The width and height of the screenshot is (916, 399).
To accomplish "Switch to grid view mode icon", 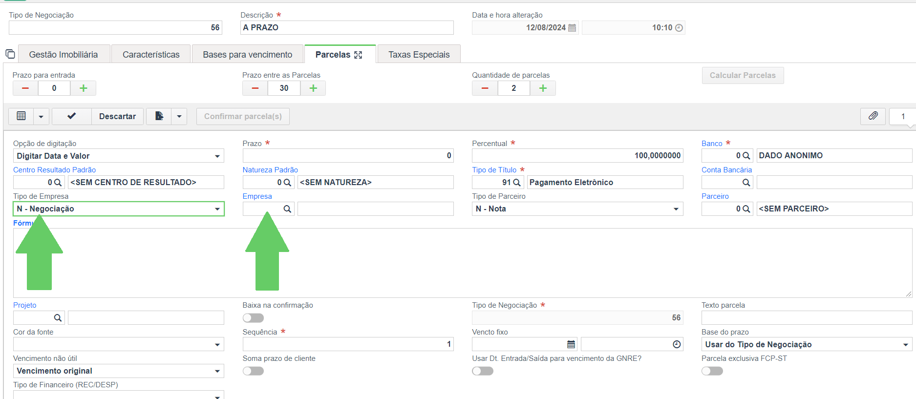I will [x=21, y=116].
